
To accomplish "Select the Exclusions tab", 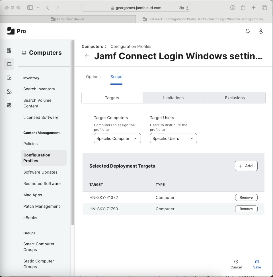I will tap(235, 98).
